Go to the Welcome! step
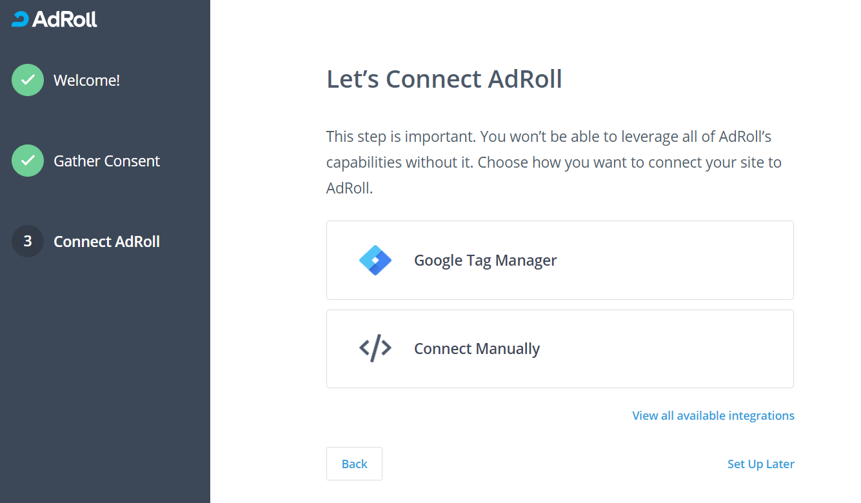861x503 pixels. (86, 81)
